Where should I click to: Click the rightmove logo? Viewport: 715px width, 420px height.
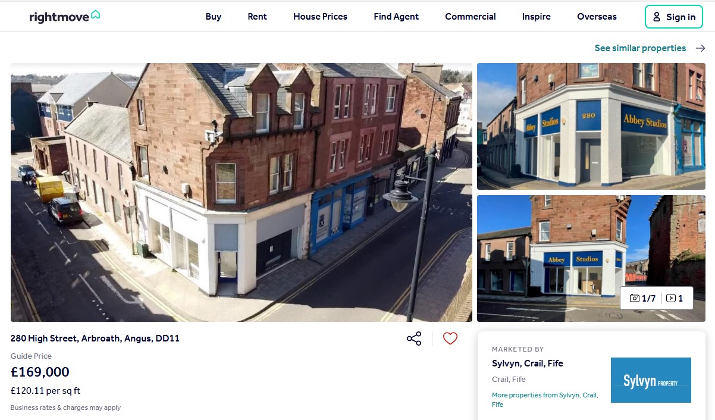[64, 17]
